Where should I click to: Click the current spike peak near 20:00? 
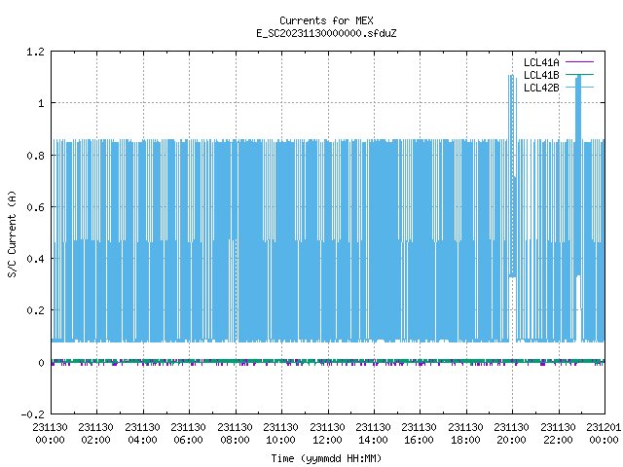click(x=513, y=76)
